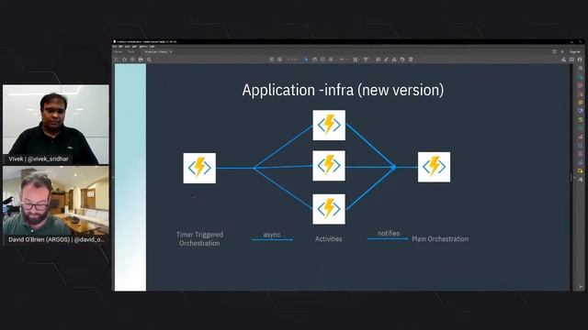The height and width of the screenshot is (330, 588).
Task: Click the Activities label on slide
Action: pyautogui.click(x=329, y=238)
